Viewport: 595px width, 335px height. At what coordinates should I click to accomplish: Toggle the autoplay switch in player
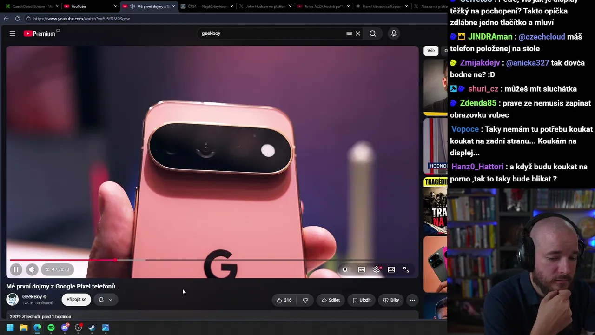coord(345,269)
